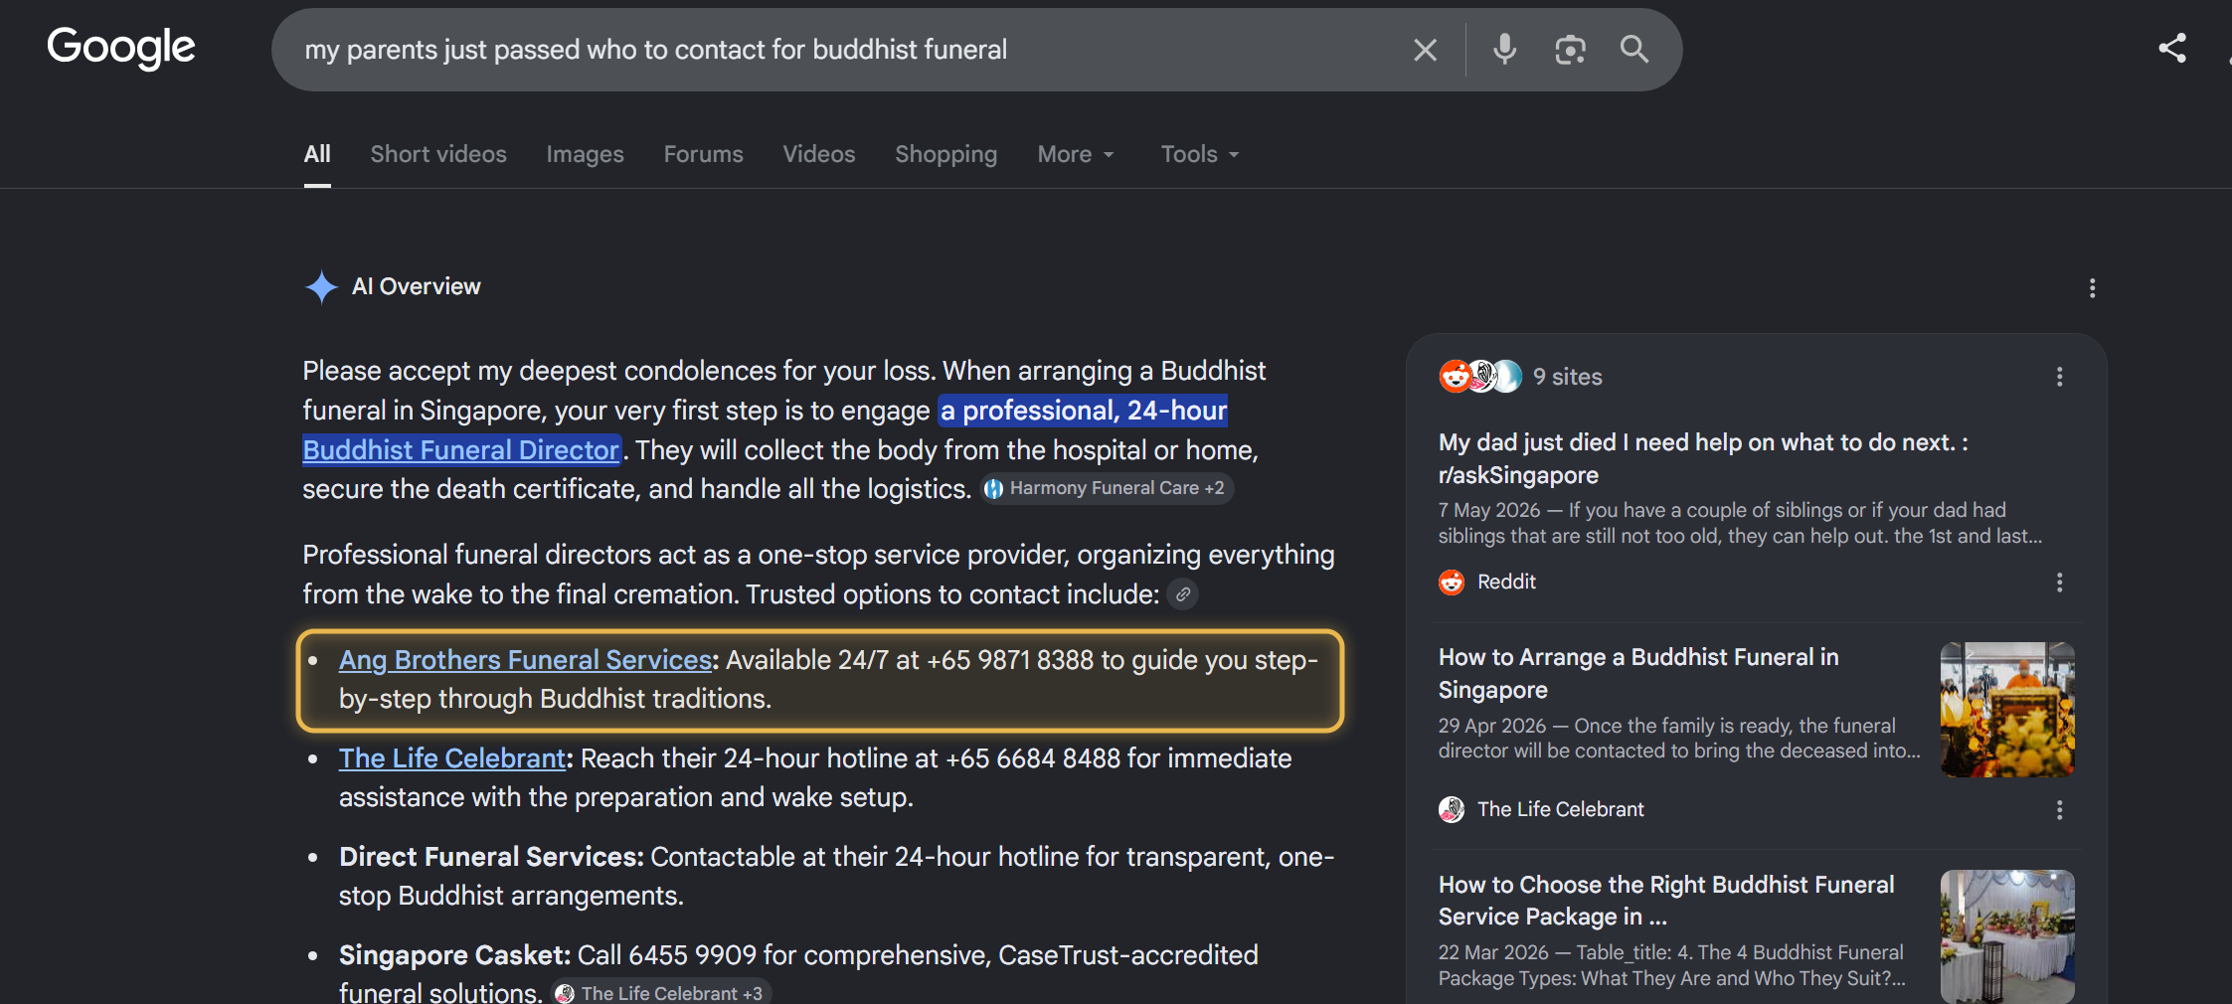Open options for The Life Celebrant source
This screenshot has width=2232, height=1004.
tap(2059, 810)
